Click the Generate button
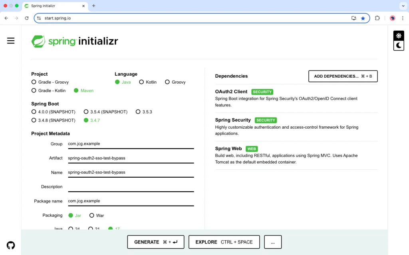409x255 pixels. point(156,242)
